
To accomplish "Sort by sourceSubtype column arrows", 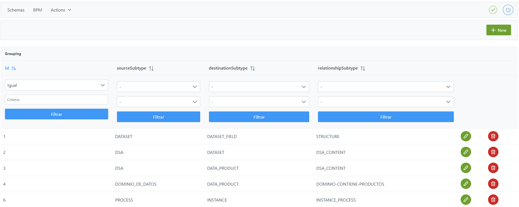I will 151,68.
